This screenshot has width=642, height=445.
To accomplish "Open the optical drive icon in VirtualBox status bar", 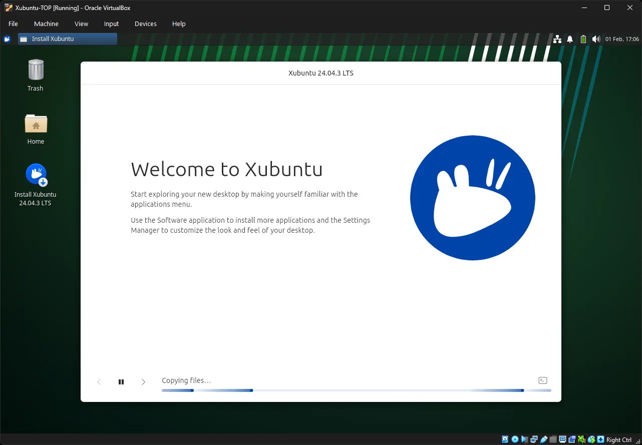I will [515, 439].
